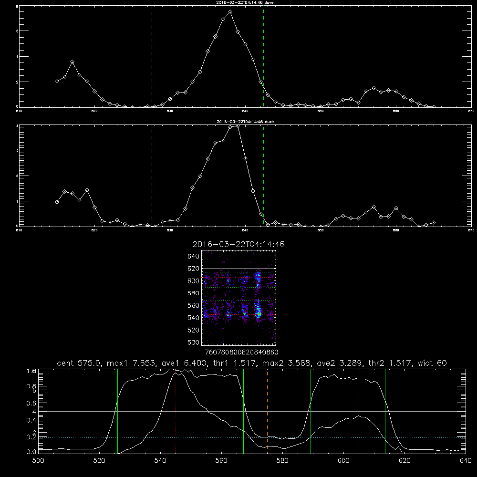Click the dusk plot title 2016-03-22T04:14:46 dusk
The width and height of the screenshot is (477, 477).
click(245, 122)
